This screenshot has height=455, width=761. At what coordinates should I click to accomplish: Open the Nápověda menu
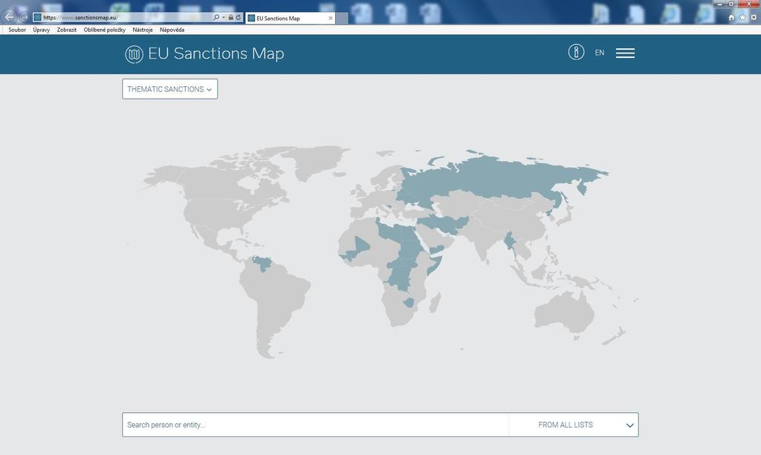click(172, 30)
